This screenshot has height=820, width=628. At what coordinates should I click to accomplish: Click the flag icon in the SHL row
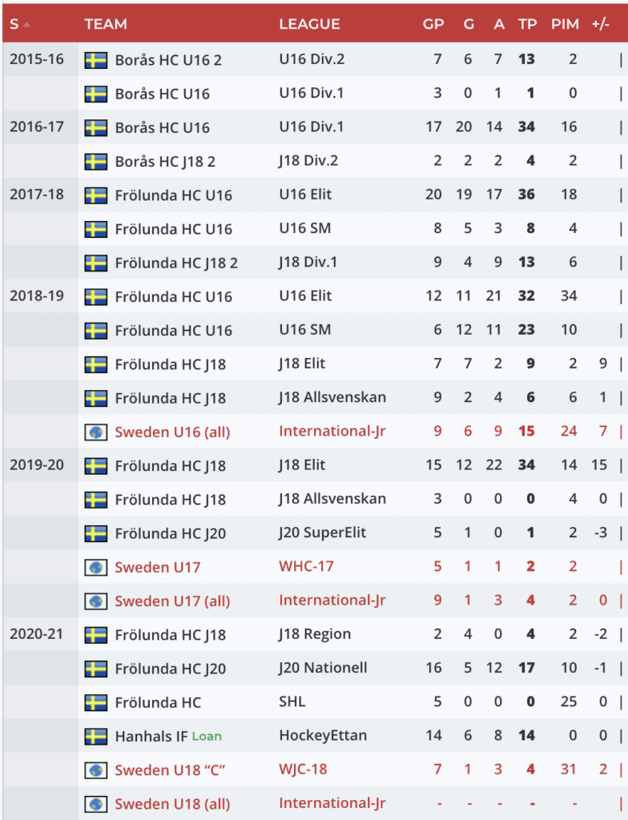96,702
